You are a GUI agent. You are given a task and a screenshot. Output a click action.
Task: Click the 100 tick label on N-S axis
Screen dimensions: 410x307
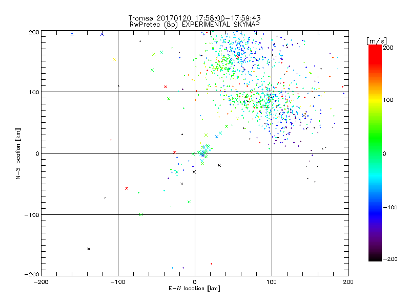coord(34,92)
